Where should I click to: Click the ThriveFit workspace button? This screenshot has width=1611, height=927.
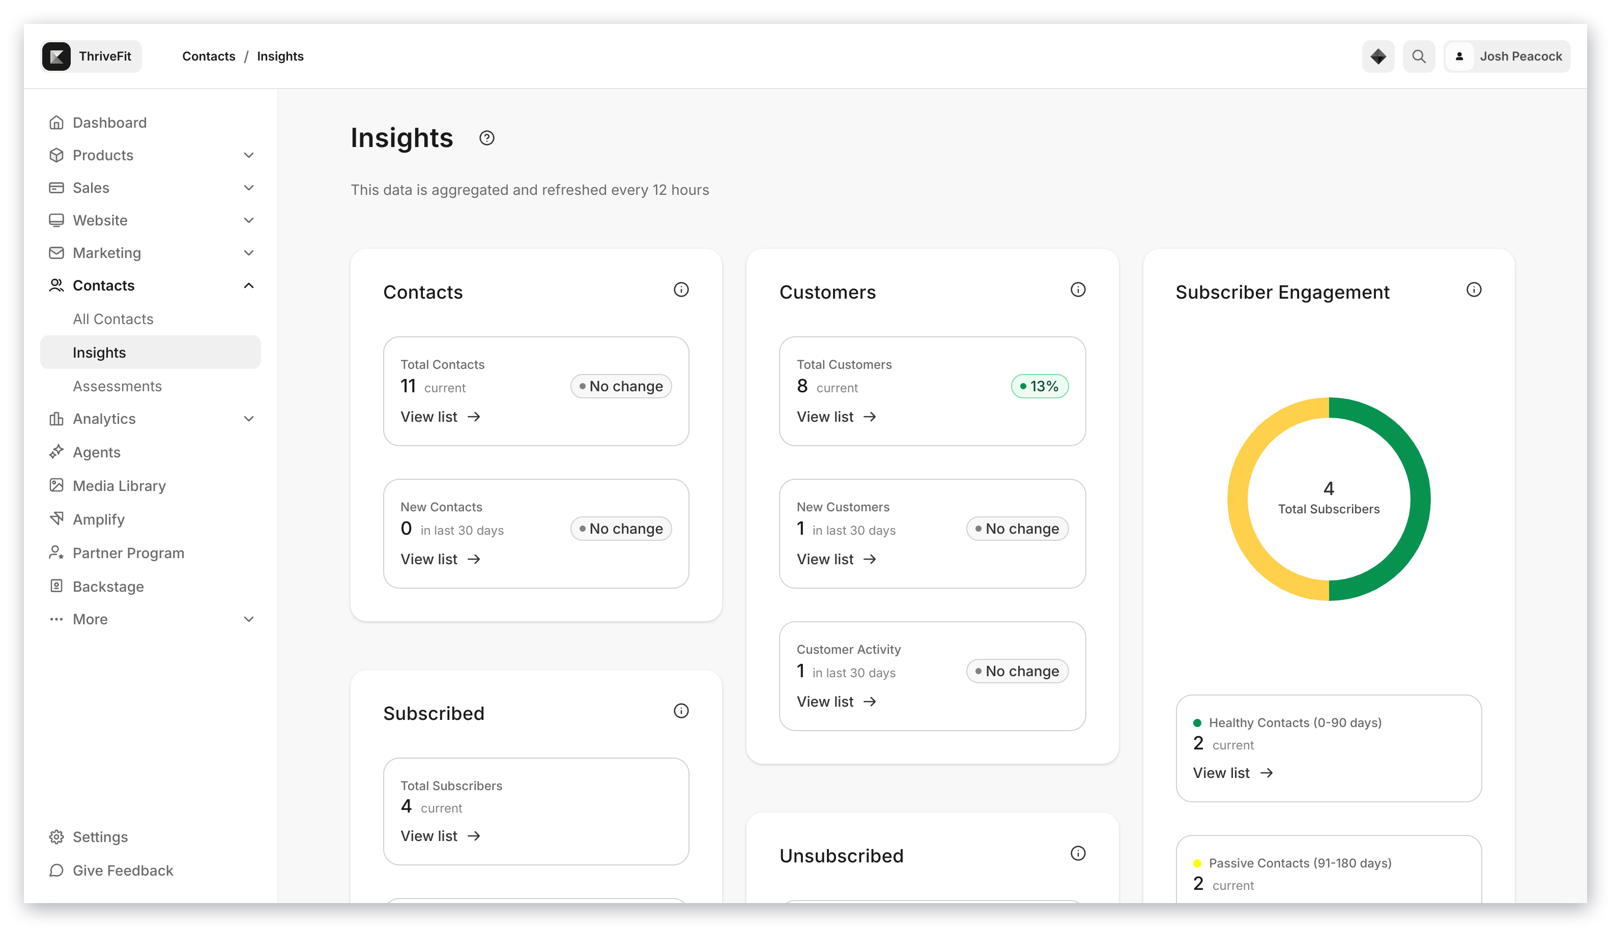[91, 56]
